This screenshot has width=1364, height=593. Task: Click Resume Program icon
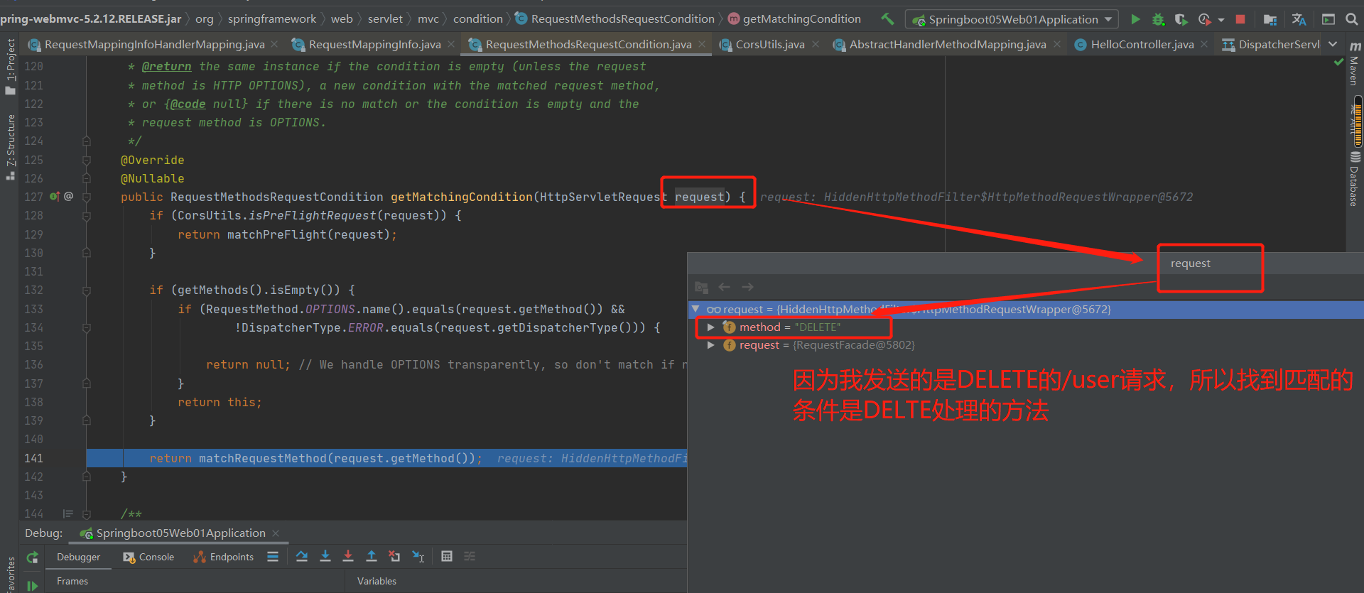pos(33,586)
